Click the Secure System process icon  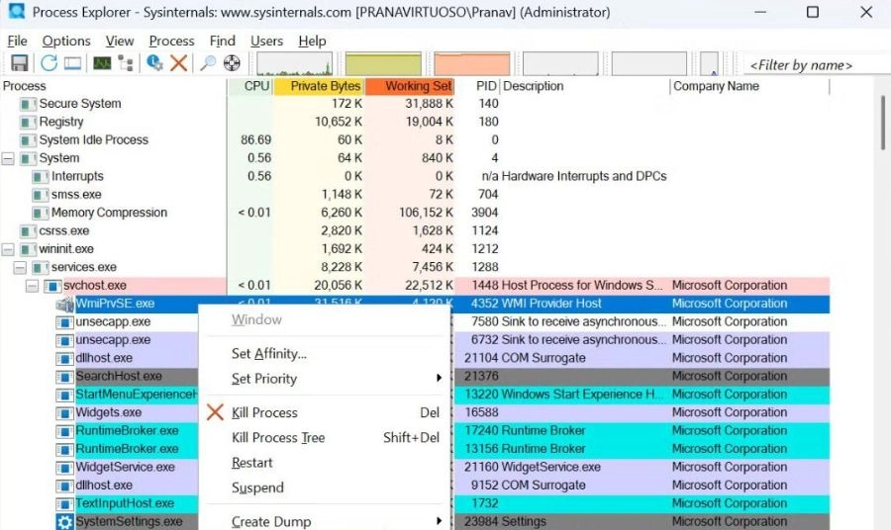point(28,105)
